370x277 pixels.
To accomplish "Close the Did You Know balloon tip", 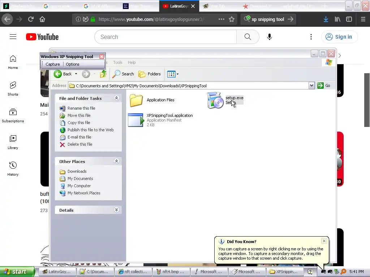I will 324,241.
